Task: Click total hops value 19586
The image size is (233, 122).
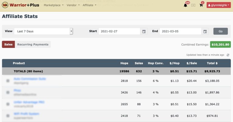Action: (x=124, y=71)
